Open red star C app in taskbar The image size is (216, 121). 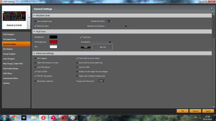click(63, 118)
